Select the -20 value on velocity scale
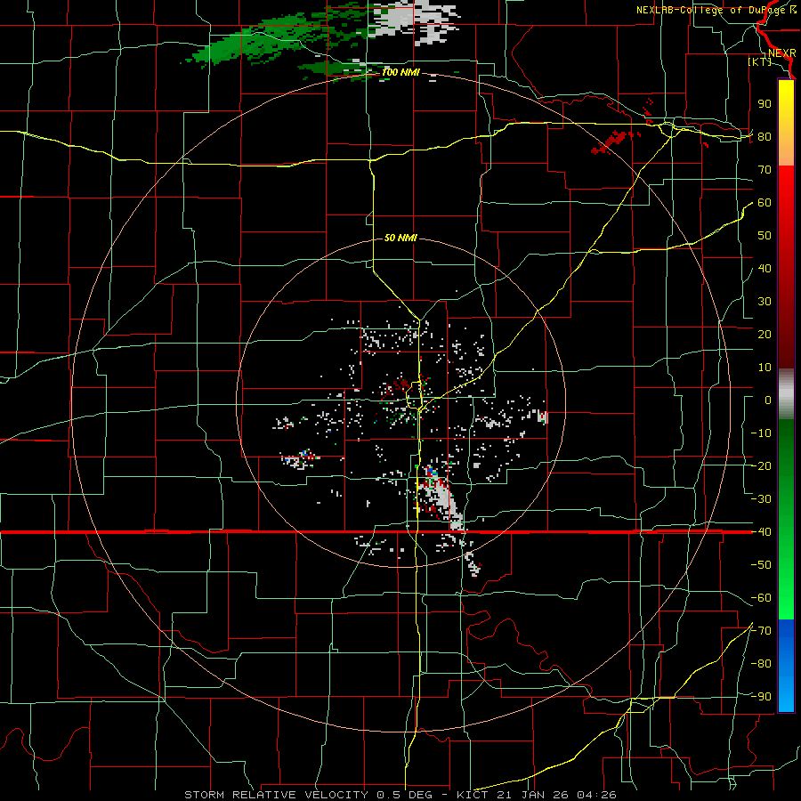The image size is (801, 801). [761, 466]
